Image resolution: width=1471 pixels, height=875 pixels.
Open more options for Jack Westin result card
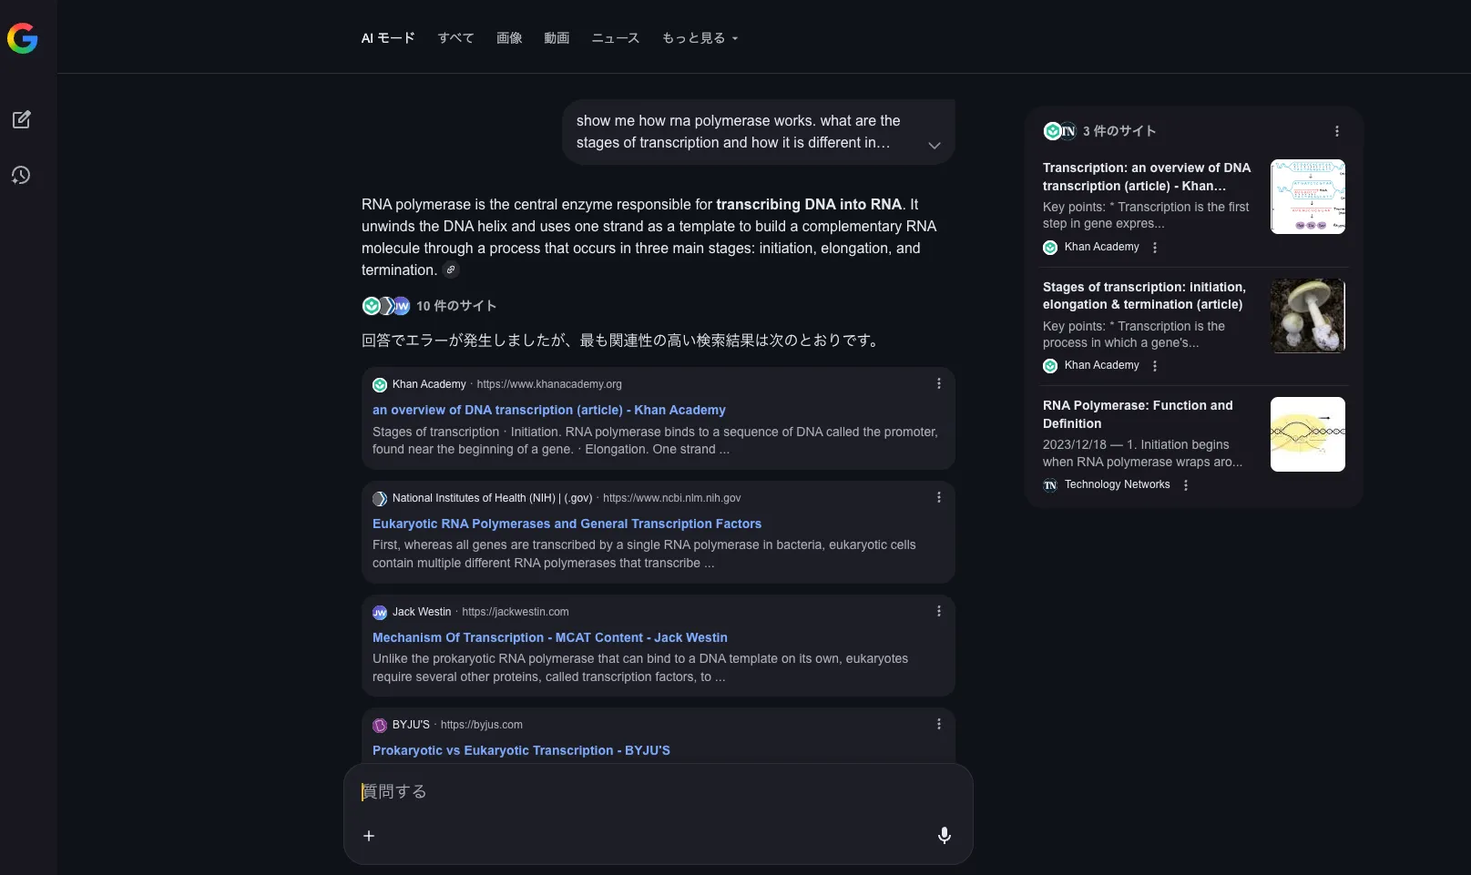pos(939,611)
